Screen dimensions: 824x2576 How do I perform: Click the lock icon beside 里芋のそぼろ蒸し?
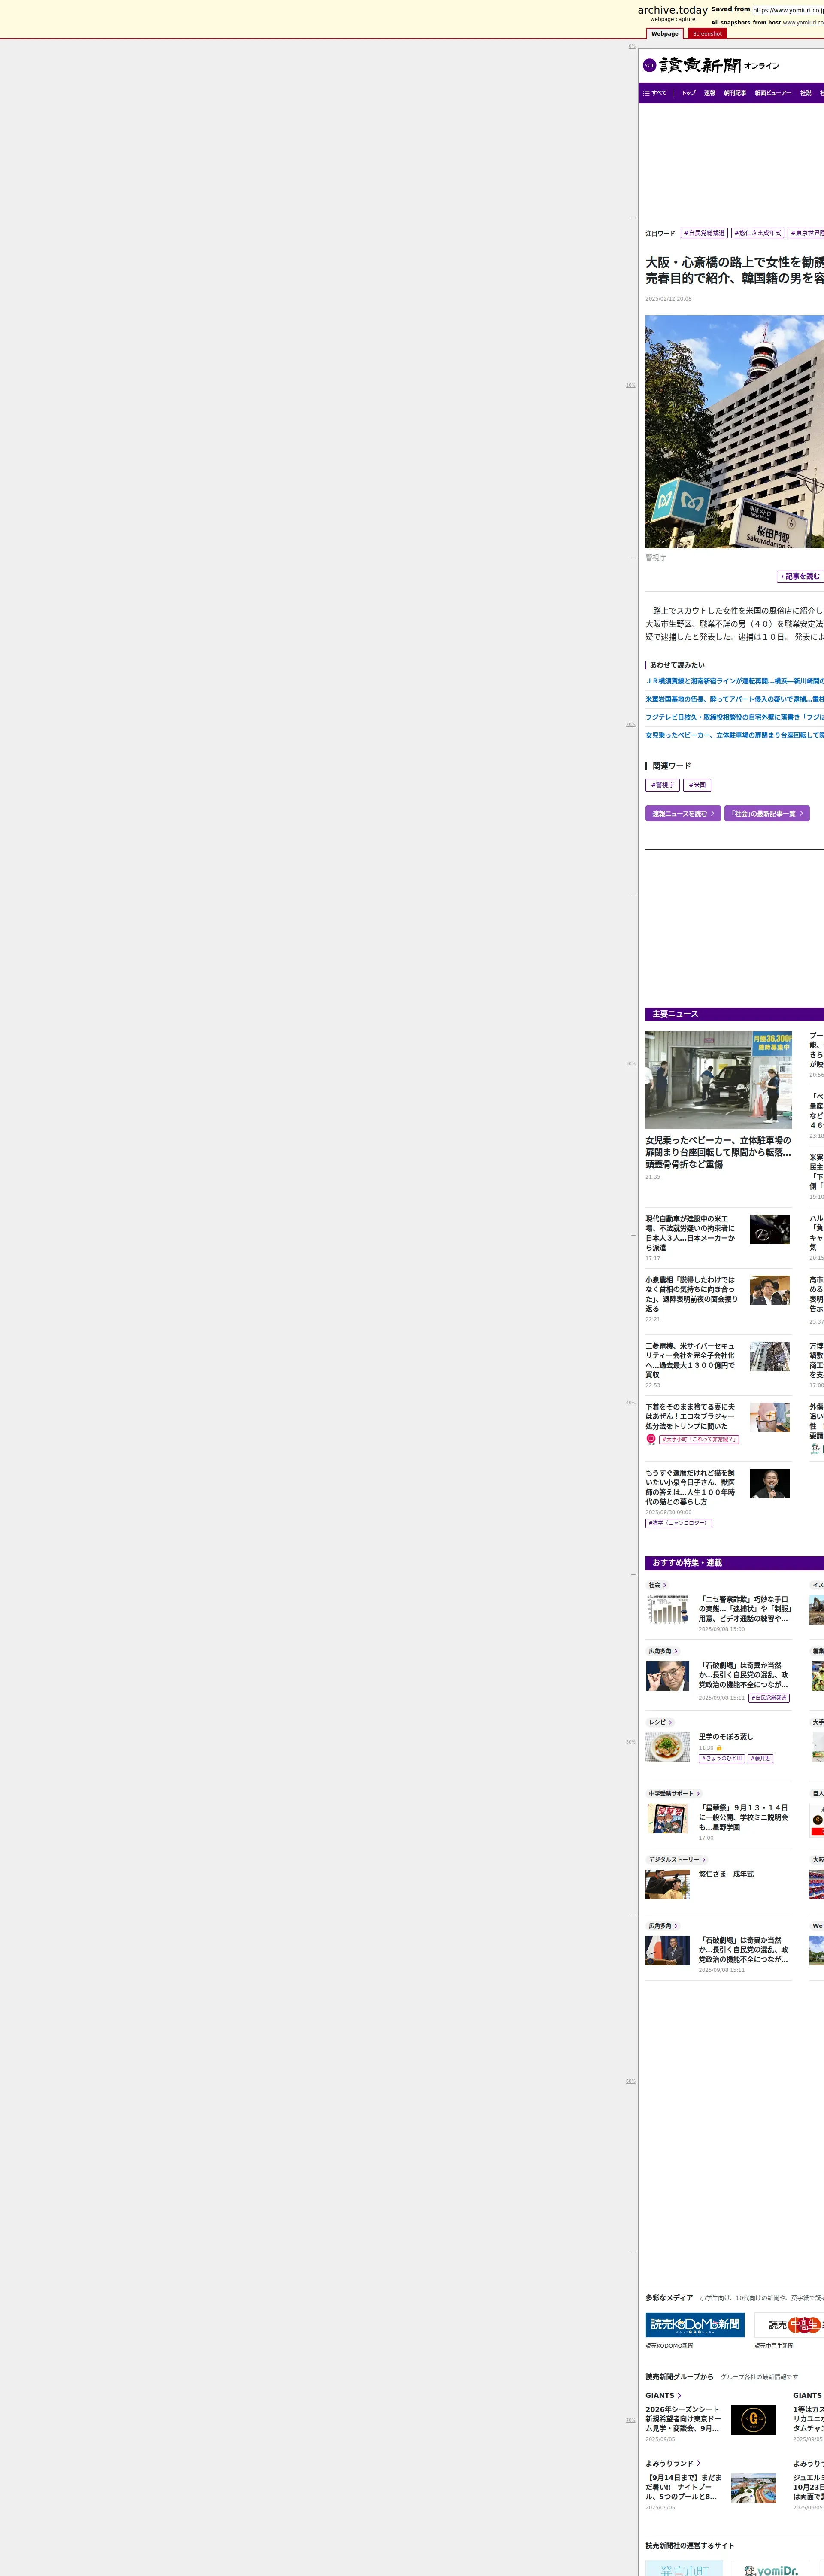point(719,1748)
